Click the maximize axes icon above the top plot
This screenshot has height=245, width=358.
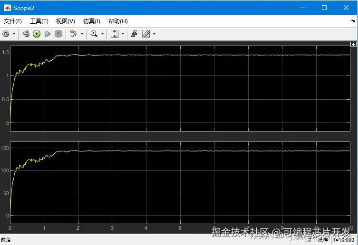353,44
